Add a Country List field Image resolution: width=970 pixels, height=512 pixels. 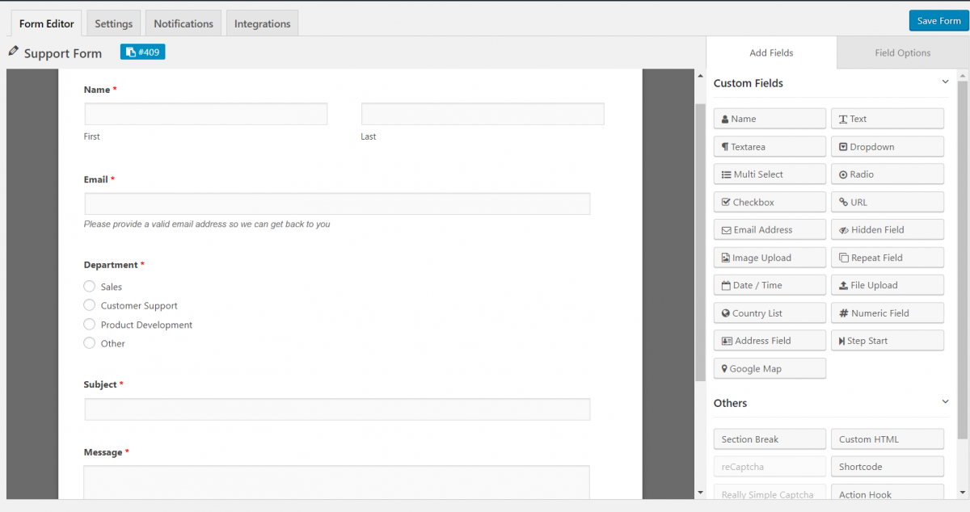tap(769, 313)
